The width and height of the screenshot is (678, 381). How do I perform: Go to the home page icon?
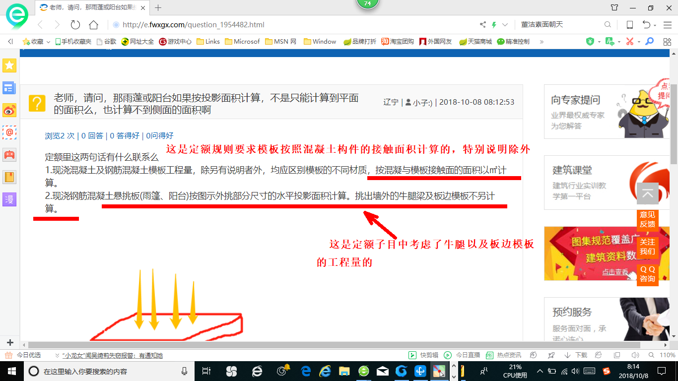click(x=93, y=25)
